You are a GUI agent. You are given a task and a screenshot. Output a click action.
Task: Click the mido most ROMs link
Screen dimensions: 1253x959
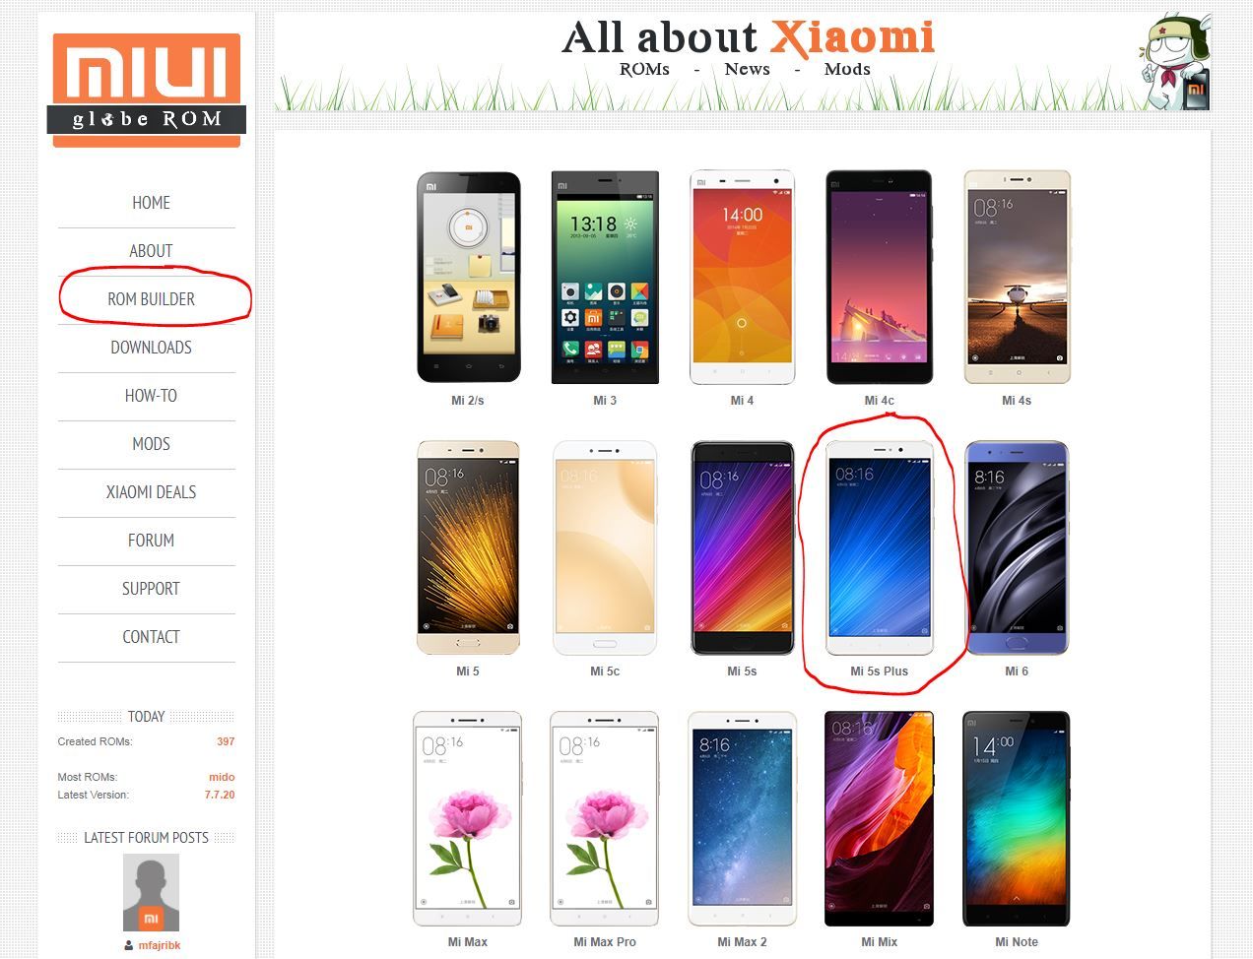222,777
